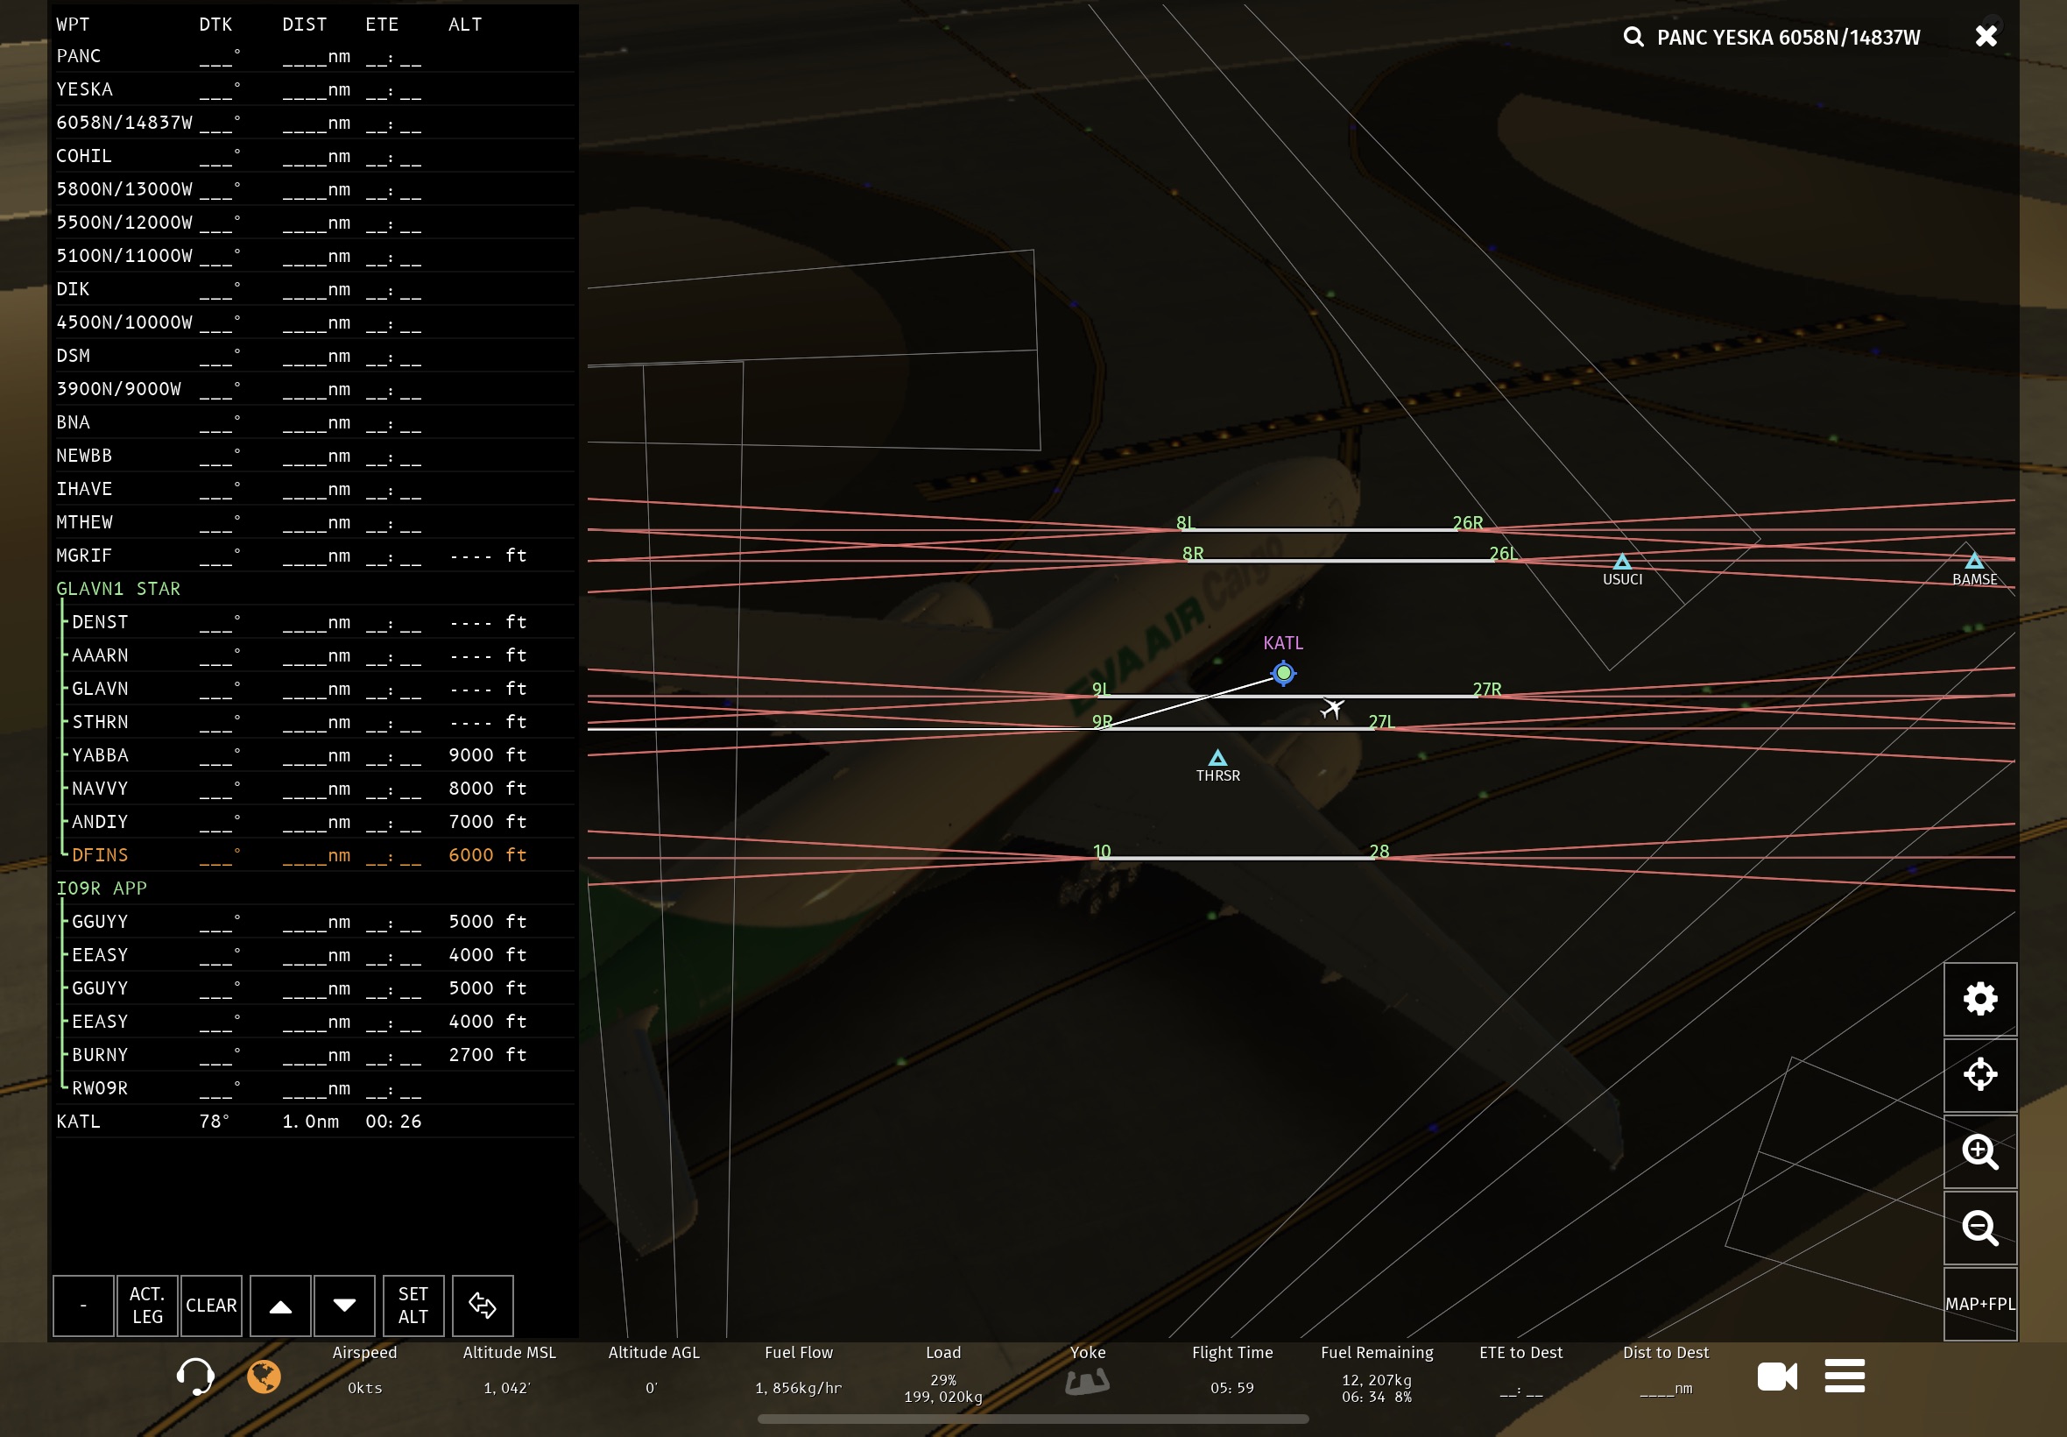Zoom in on the map
The width and height of the screenshot is (2067, 1437).
[x=1979, y=1150]
